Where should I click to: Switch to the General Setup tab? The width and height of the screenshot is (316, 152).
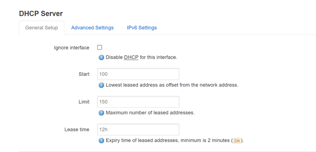42,28
